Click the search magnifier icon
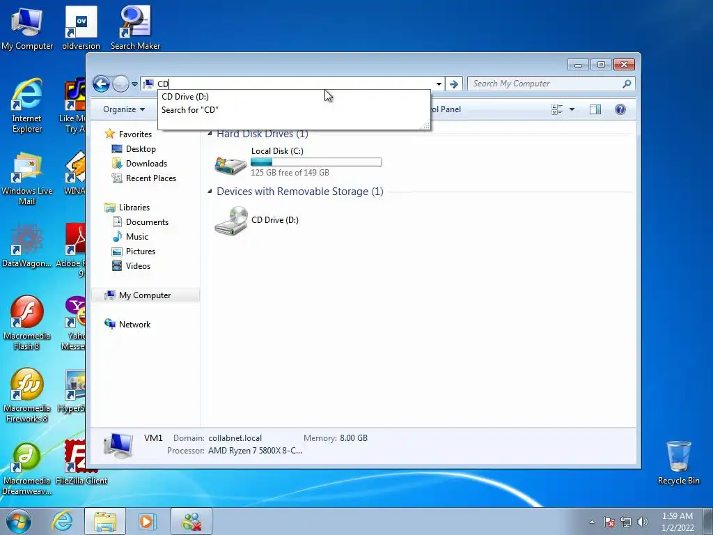The image size is (713, 535). [627, 84]
